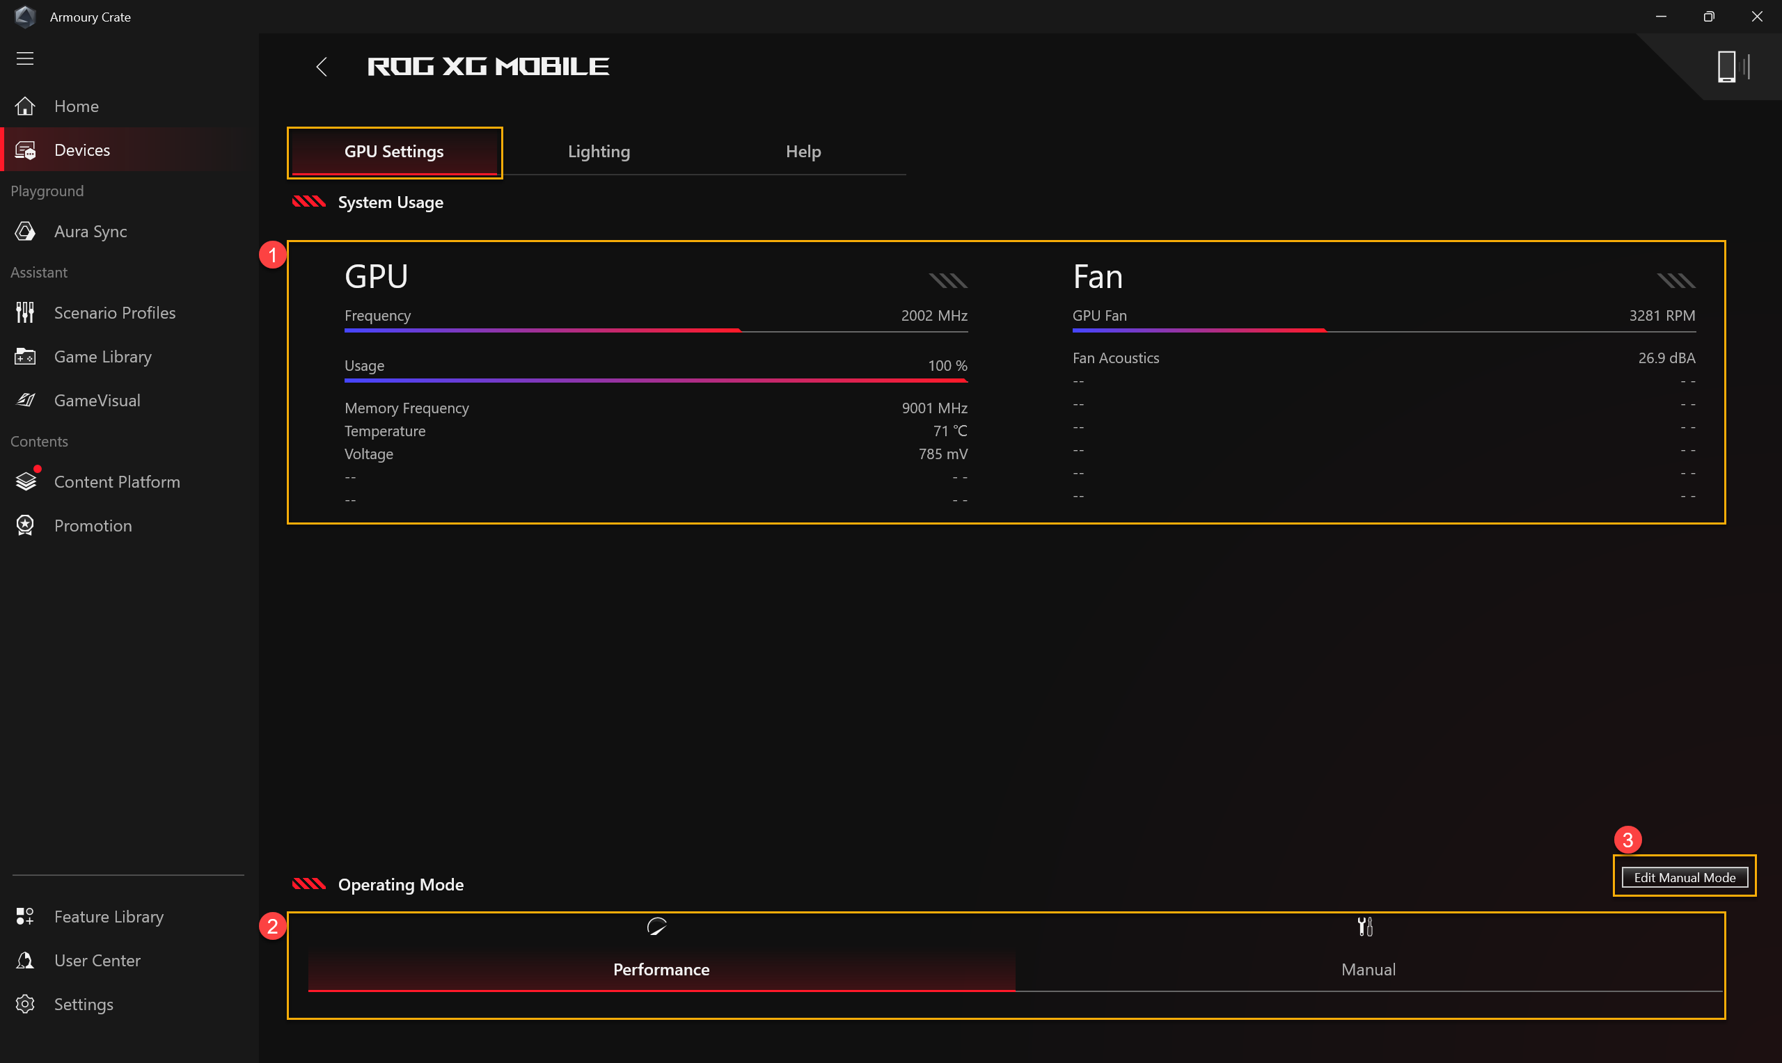Viewport: 1782px width, 1063px height.
Task: Click the User Center bell icon
Action: (25, 960)
